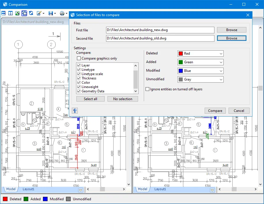The image size is (264, 204).
Task: Open the edit pencil dropdown arrow
Action: (44, 13)
